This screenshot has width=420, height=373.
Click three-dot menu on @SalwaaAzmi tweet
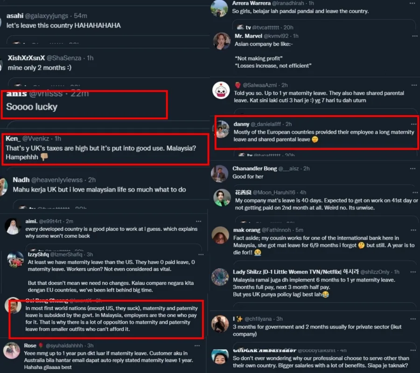point(414,85)
